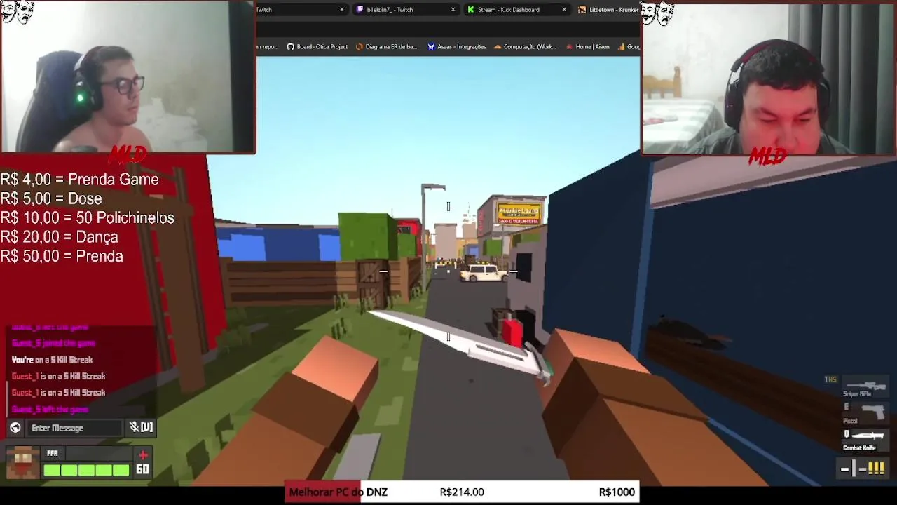
Task: Click the Krunker favicon on Littletown tab
Action: click(582, 10)
